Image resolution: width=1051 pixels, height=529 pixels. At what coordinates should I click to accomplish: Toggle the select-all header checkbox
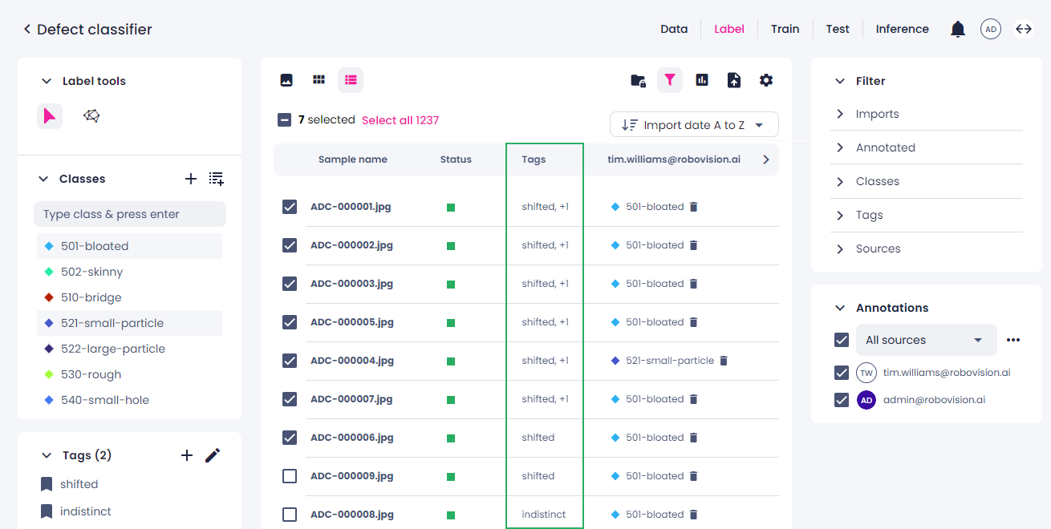[x=284, y=120]
